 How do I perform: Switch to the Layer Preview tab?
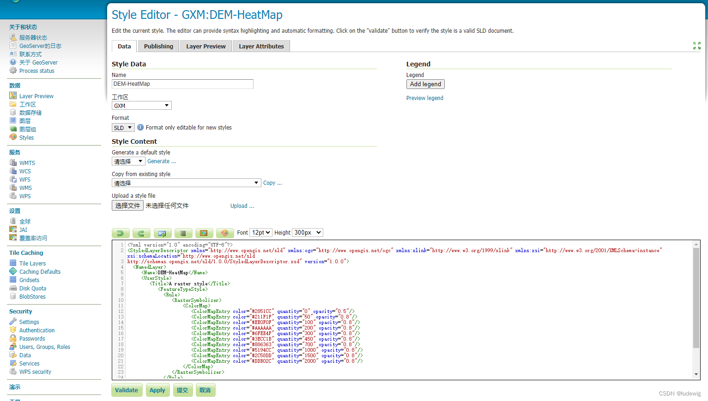pos(206,46)
